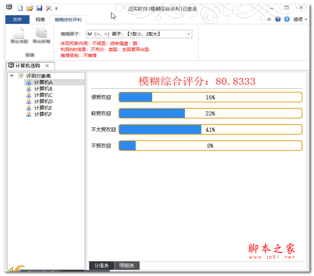Screen dimensions: 314x276
Task: Collapse the ribbon with the up chevron
Action: tap(269, 19)
